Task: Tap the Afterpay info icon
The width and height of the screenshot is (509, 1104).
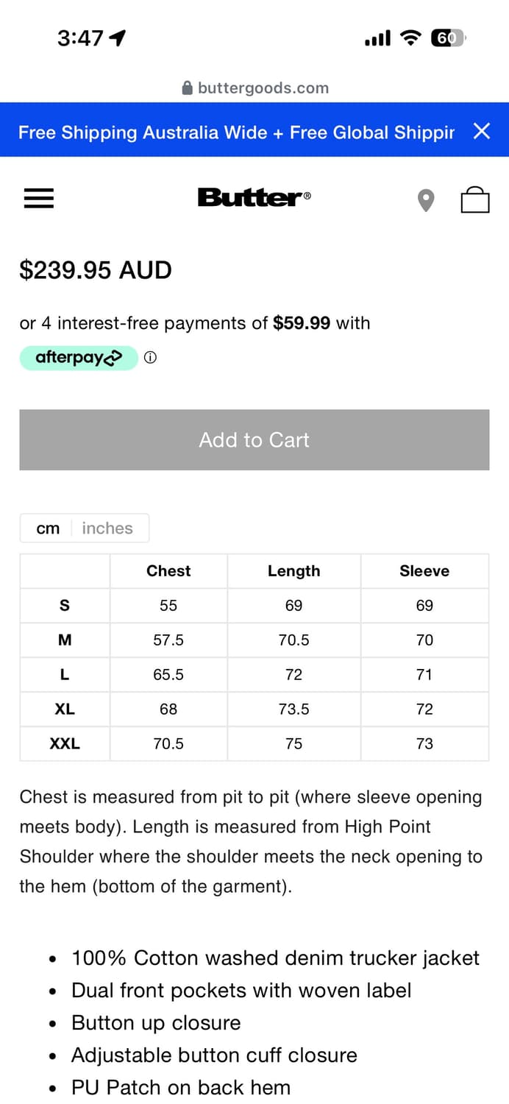Action: tap(150, 358)
